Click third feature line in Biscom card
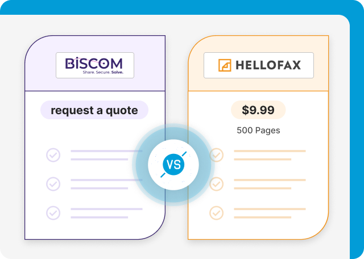The width and height of the screenshot is (364, 259). point(105,212)
